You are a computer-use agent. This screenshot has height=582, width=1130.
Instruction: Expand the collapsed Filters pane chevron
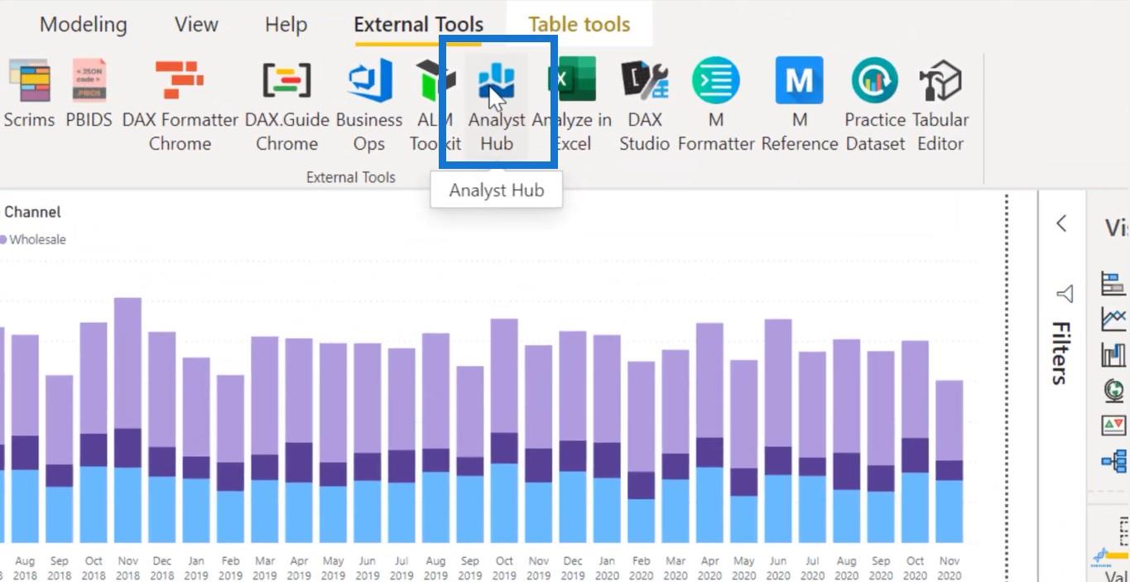[x=1061, y=224]
